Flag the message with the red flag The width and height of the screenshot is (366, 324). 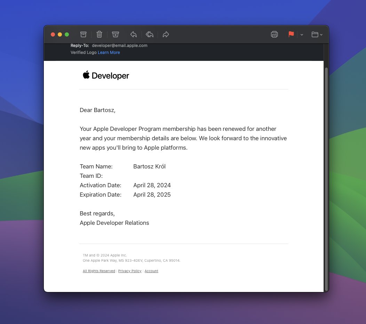[291, 34]
